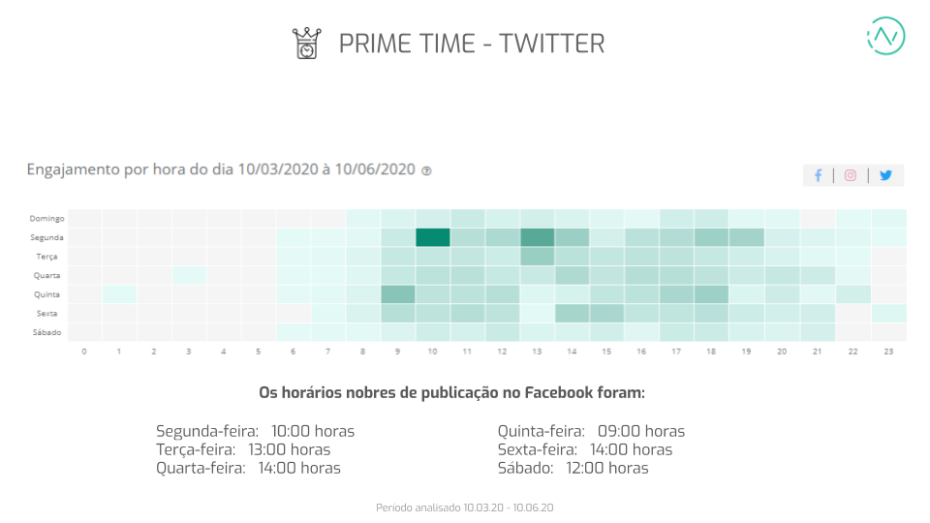
Task: Click the Quarta 3h heatmap cell
Action: 189,275
